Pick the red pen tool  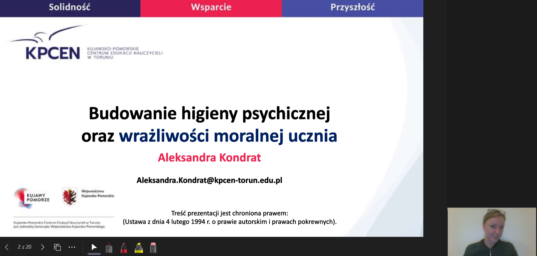[x=124, y=248]
